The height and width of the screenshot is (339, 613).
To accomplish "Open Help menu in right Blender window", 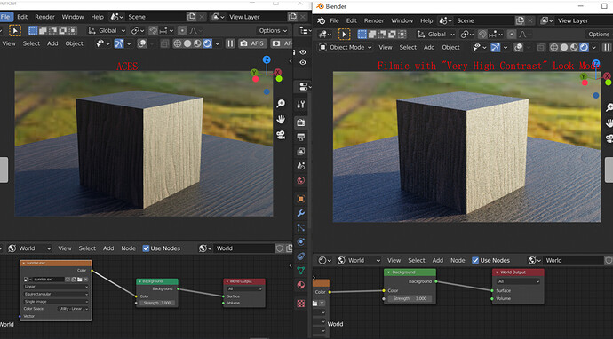I will pyautogui.click(x=426, y=20).
